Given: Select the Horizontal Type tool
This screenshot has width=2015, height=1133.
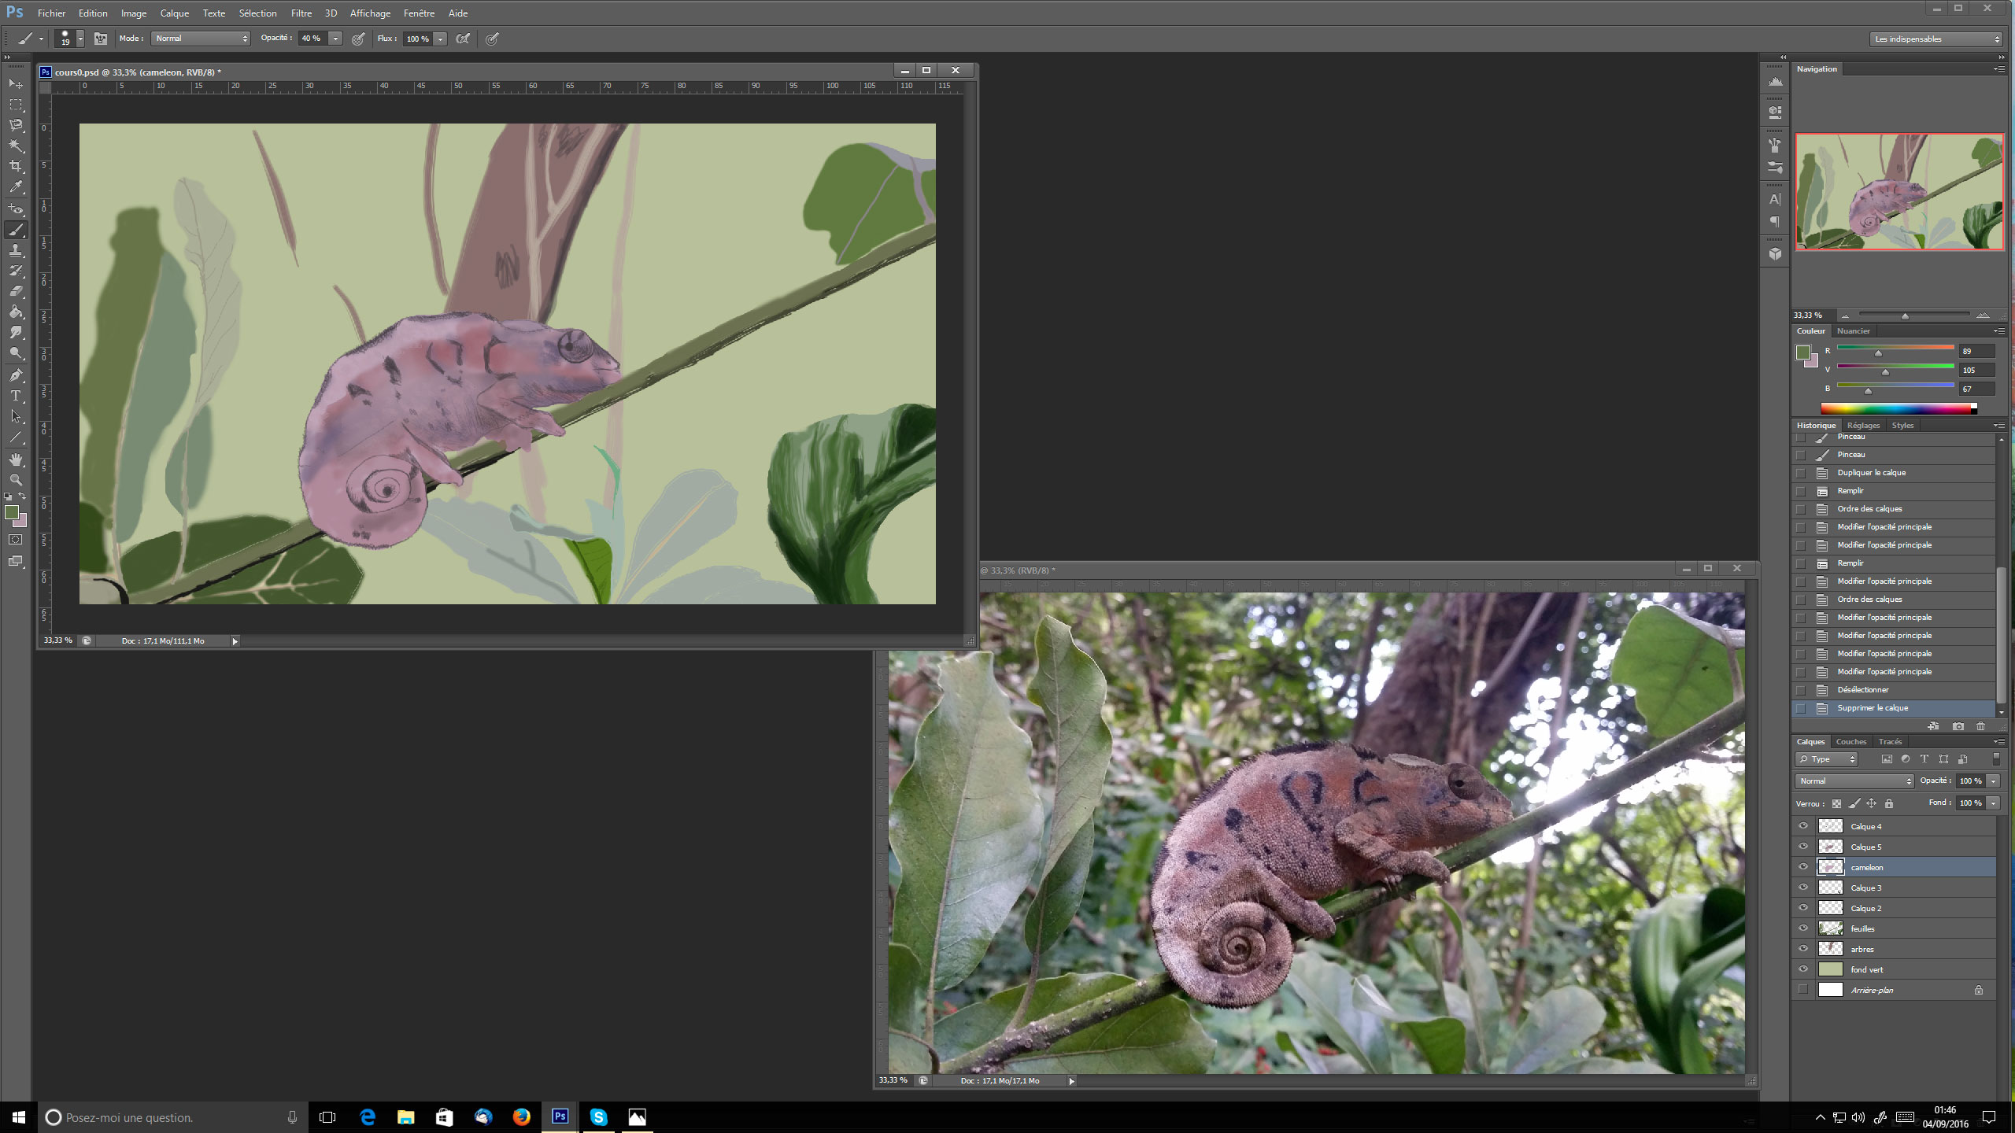Looking at the screenshot, I should (16, 396).
